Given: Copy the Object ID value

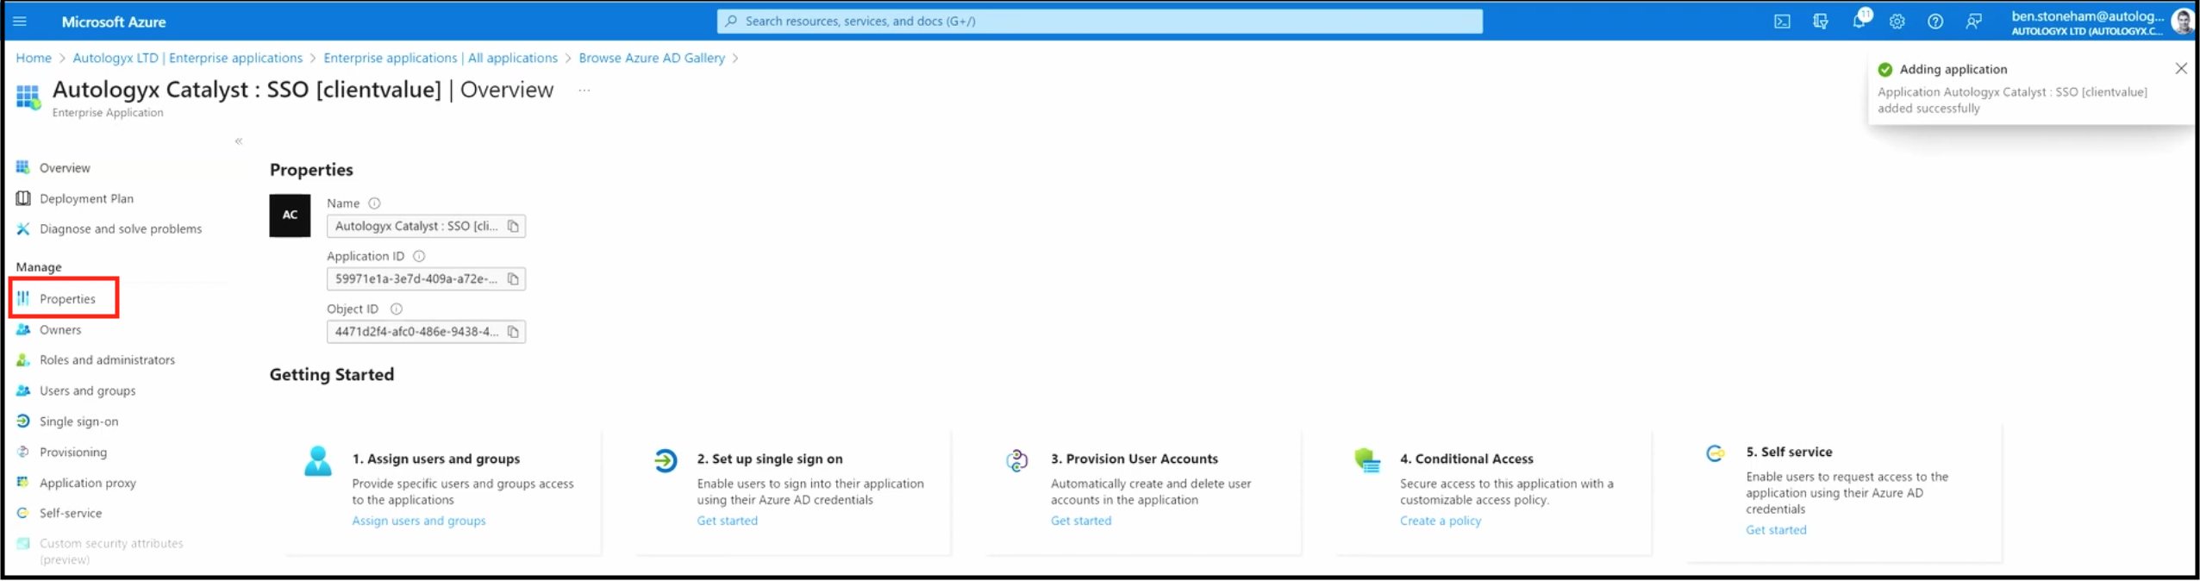Looking at the screenshot, I should (513, 331).
